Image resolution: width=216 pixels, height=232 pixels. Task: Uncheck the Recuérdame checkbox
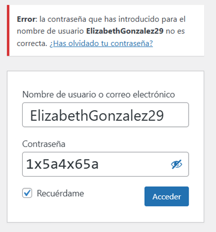(x=27, y=193)
